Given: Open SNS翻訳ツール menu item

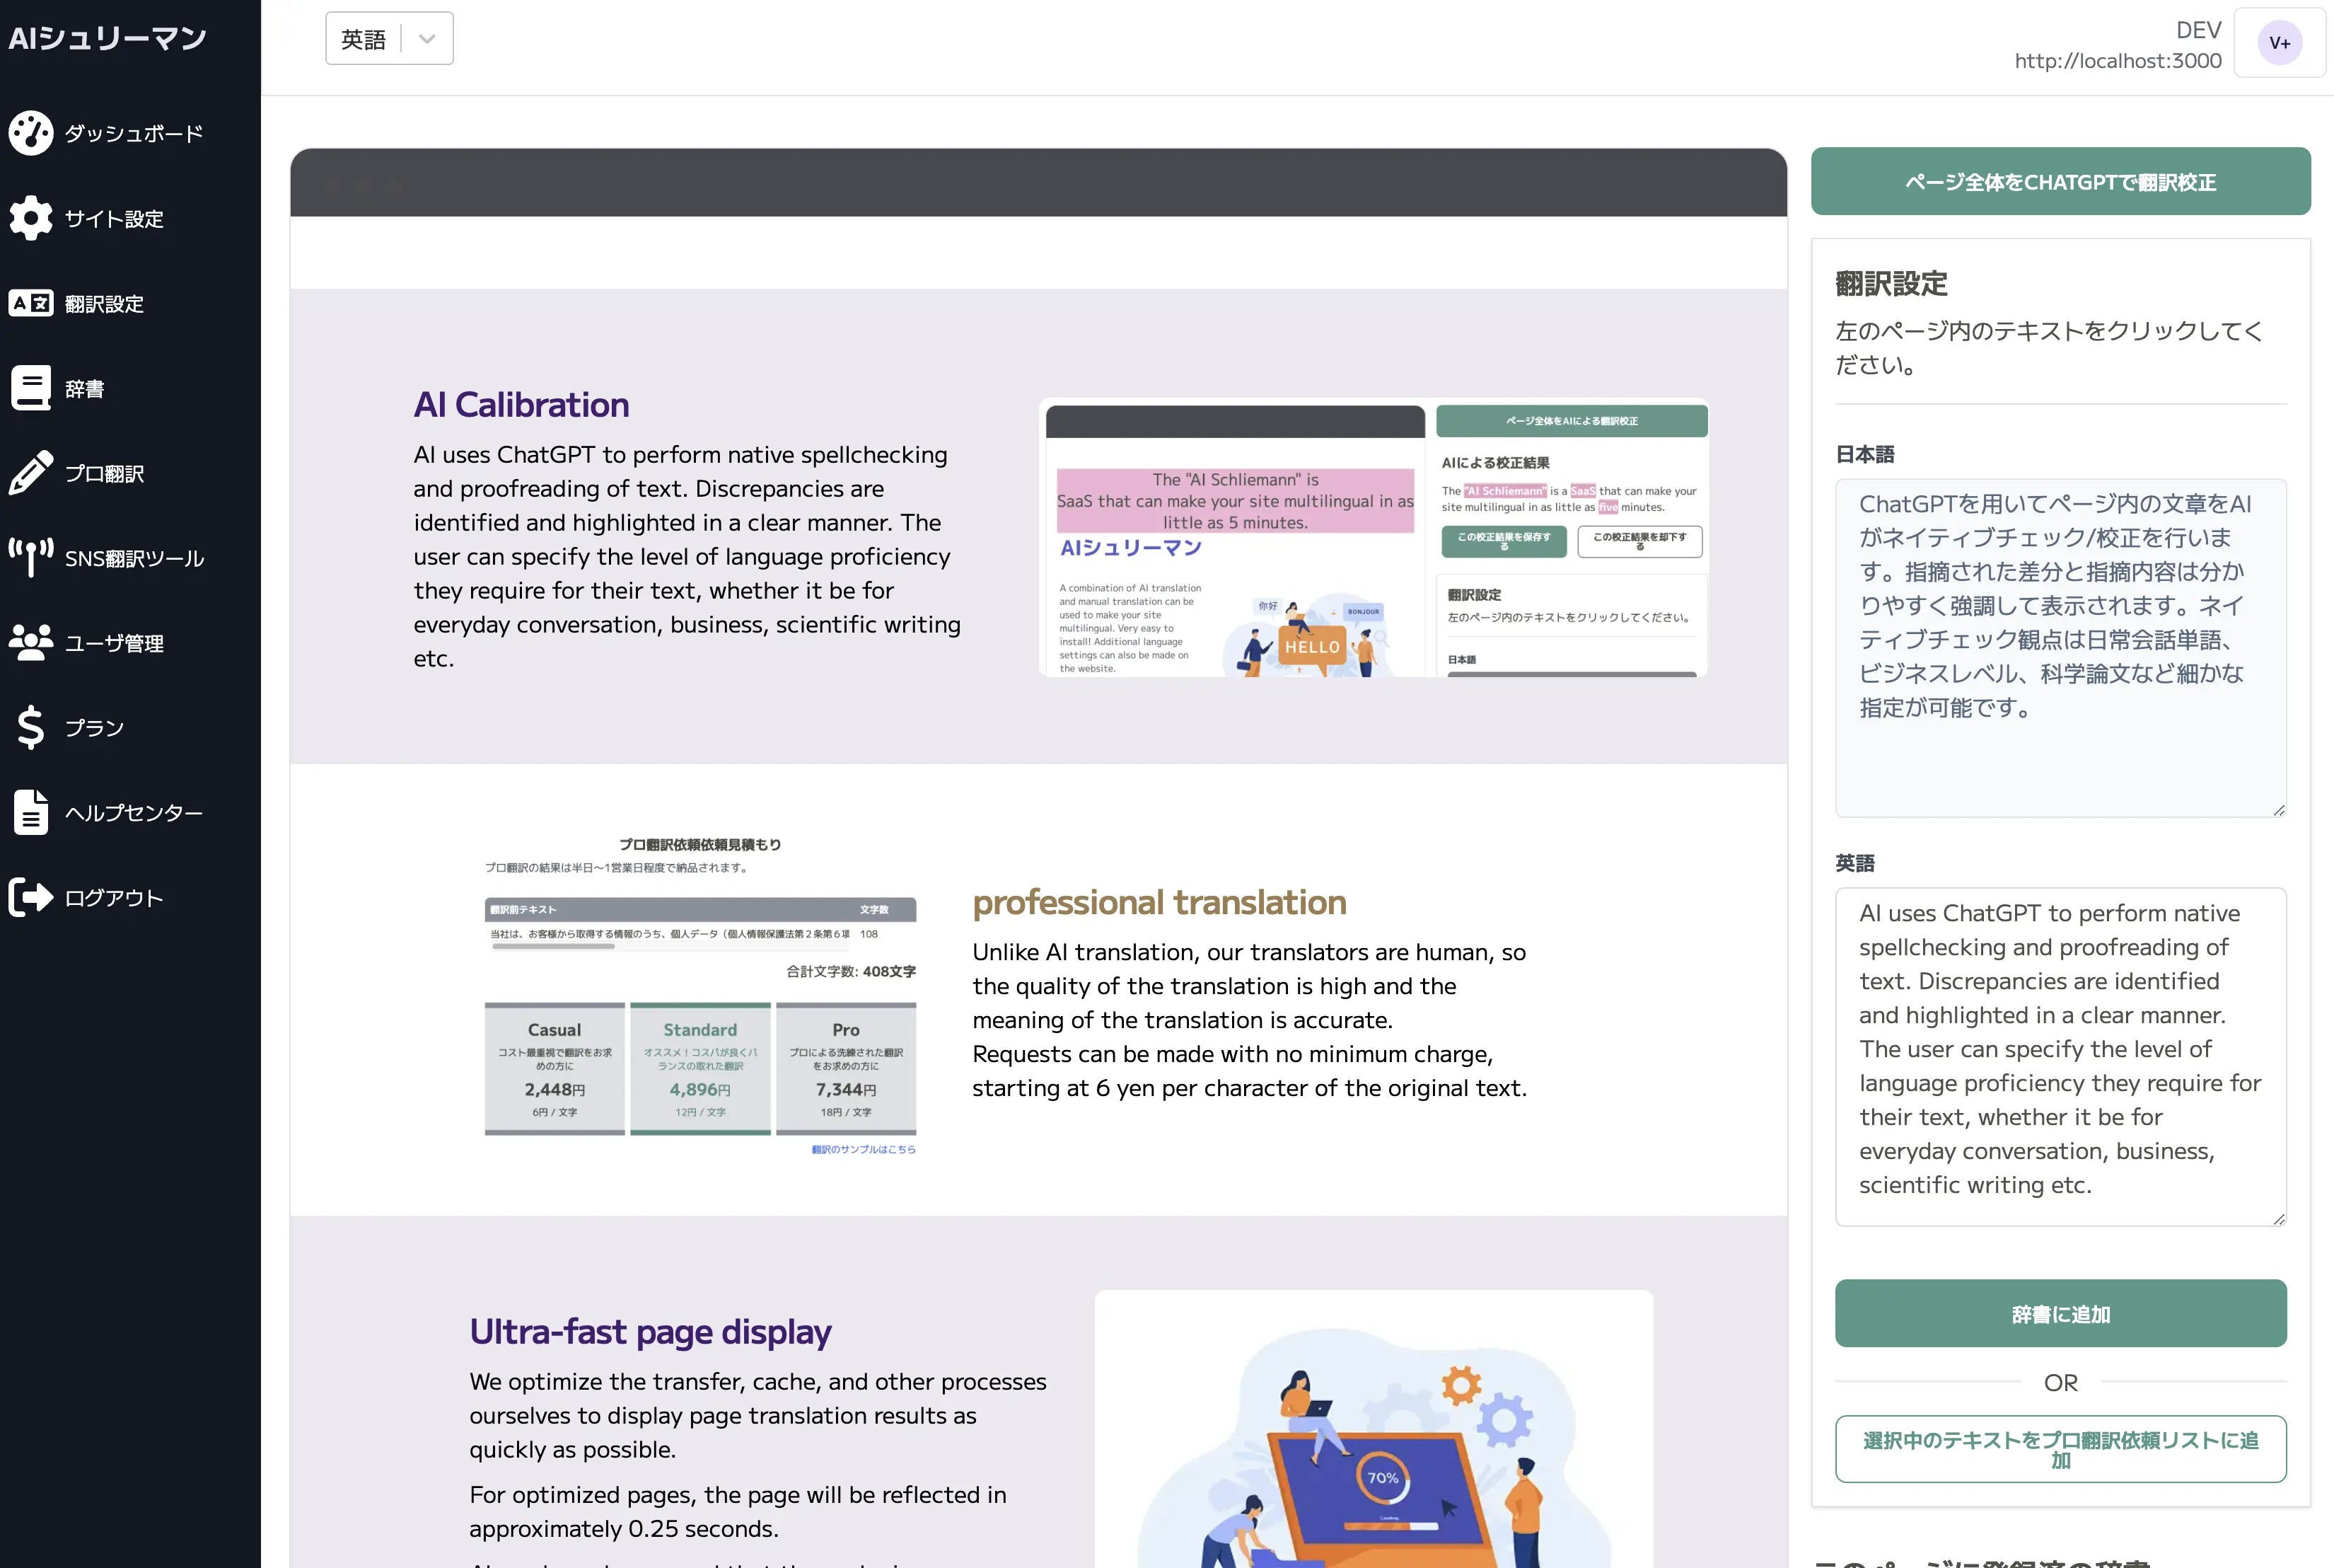Looking at the screenshot, I should (134, 558).
